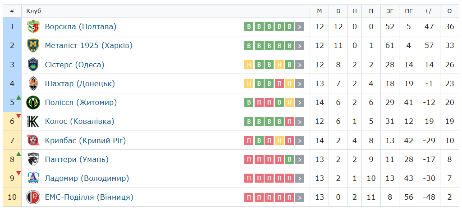Click the Ladomyr (Volodymyr) team crest
Screen dimensions: 462x210
[33, 178]
